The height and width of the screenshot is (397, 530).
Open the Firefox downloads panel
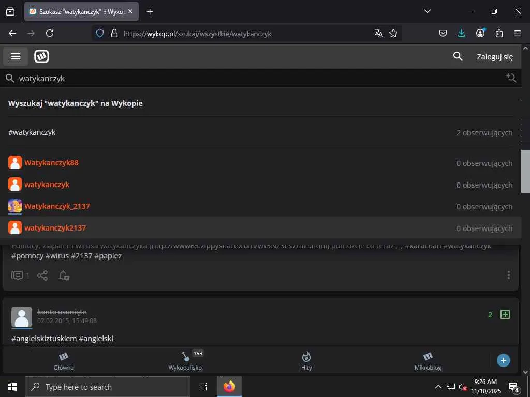click(x=461, y=33)
